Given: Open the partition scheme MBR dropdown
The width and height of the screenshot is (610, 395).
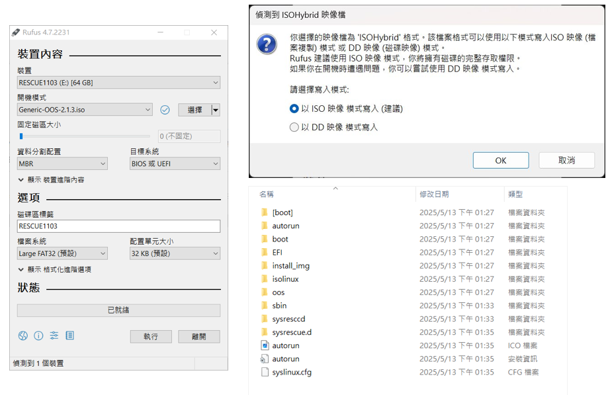Looking at the screenshot, I should point(62,163).
